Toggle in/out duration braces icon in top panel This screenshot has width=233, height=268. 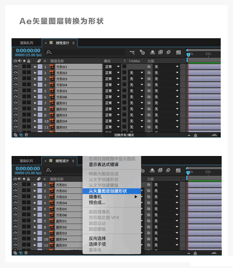coord(26,135)
